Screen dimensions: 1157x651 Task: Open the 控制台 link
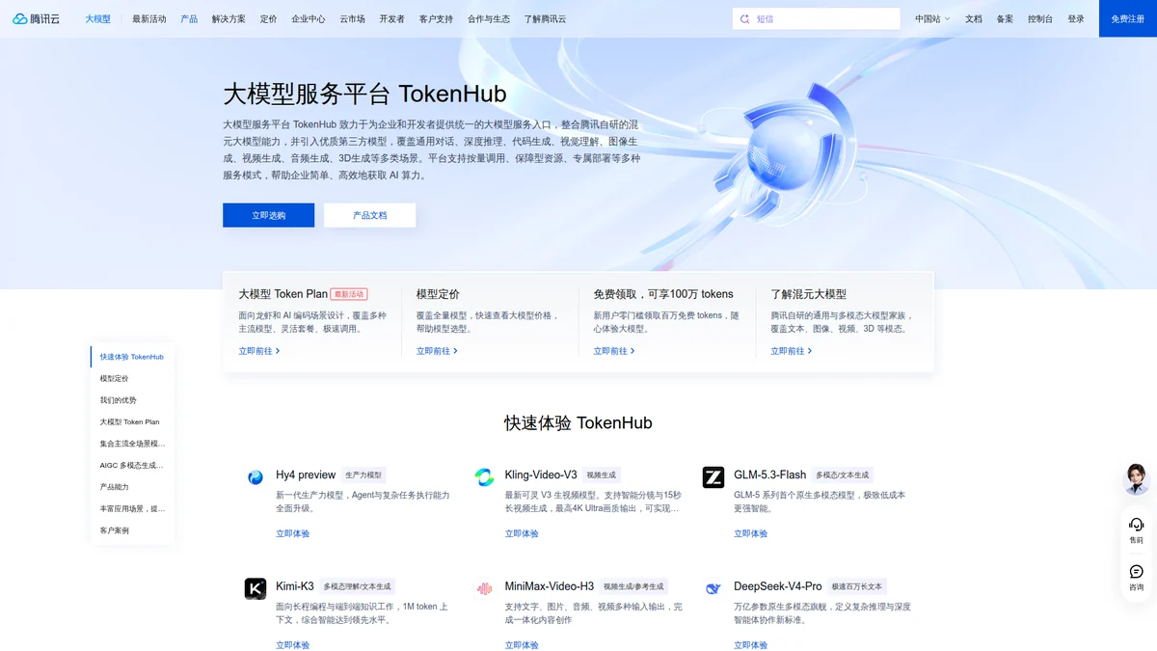point(1040,18)
